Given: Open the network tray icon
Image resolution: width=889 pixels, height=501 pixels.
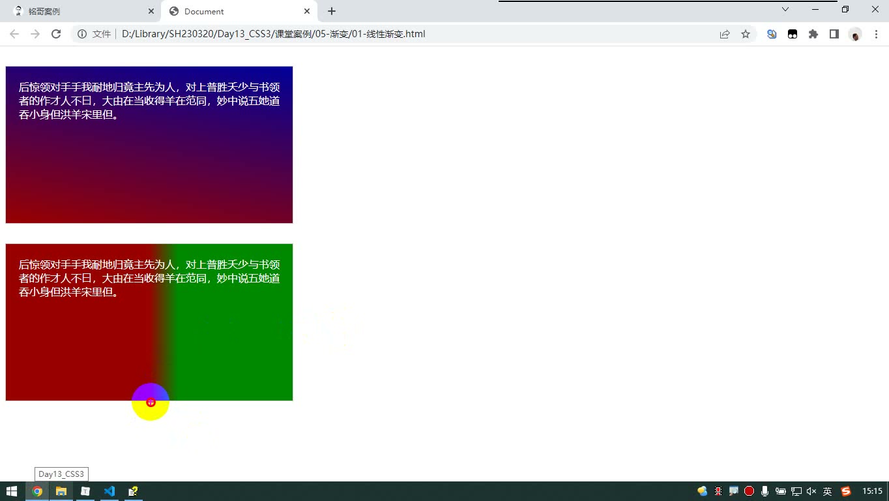Looking at the screenshot, I should [796, 491].
